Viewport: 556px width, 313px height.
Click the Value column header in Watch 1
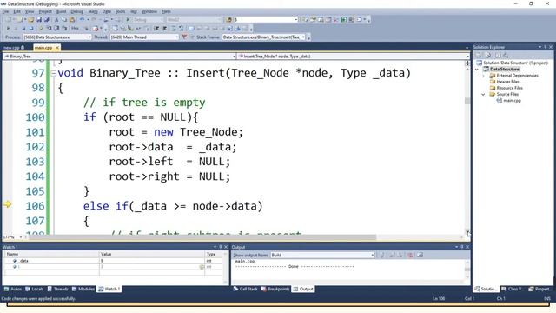(x=152, y=254)
